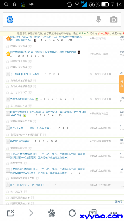Tap the battery indicator in status bar
124x221 pixels.
click(105, 4)
